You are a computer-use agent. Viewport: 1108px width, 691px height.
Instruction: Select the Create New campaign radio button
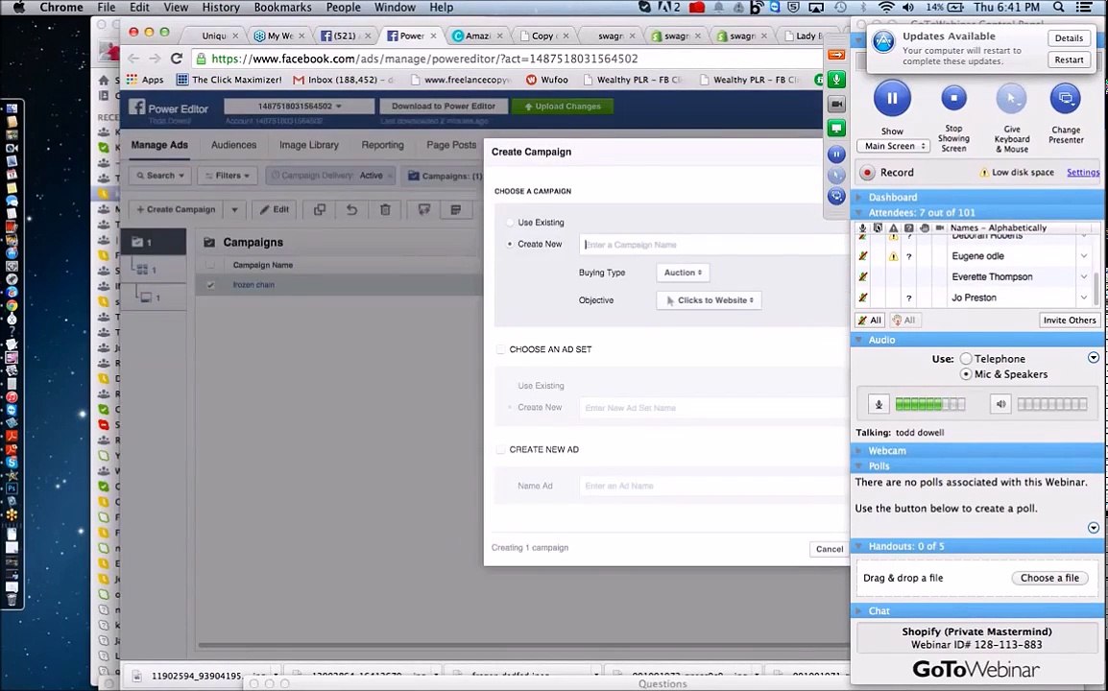point(510,245)
